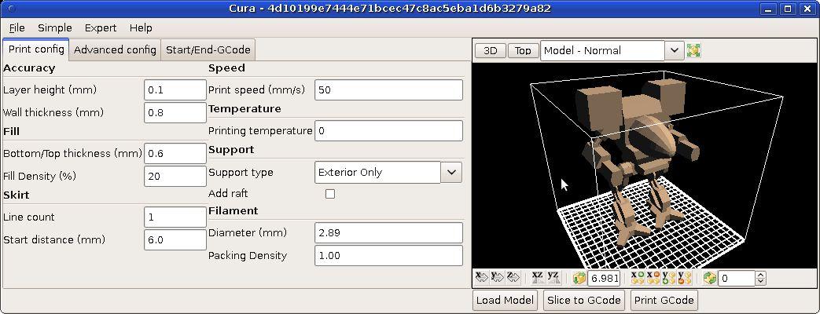Image resolution: width=820 pixels, height=314 pixels.
Task: Increase the rotation value with up arrow
Action: [x=761, y=274]
